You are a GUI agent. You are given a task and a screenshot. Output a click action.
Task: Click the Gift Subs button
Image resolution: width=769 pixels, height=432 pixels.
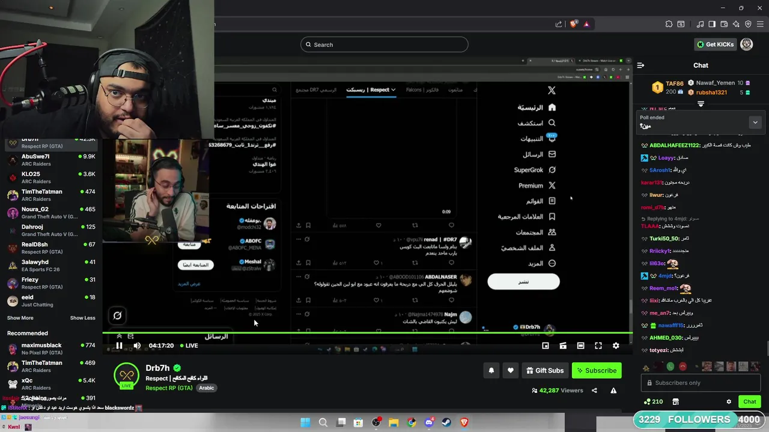[545, 371]
